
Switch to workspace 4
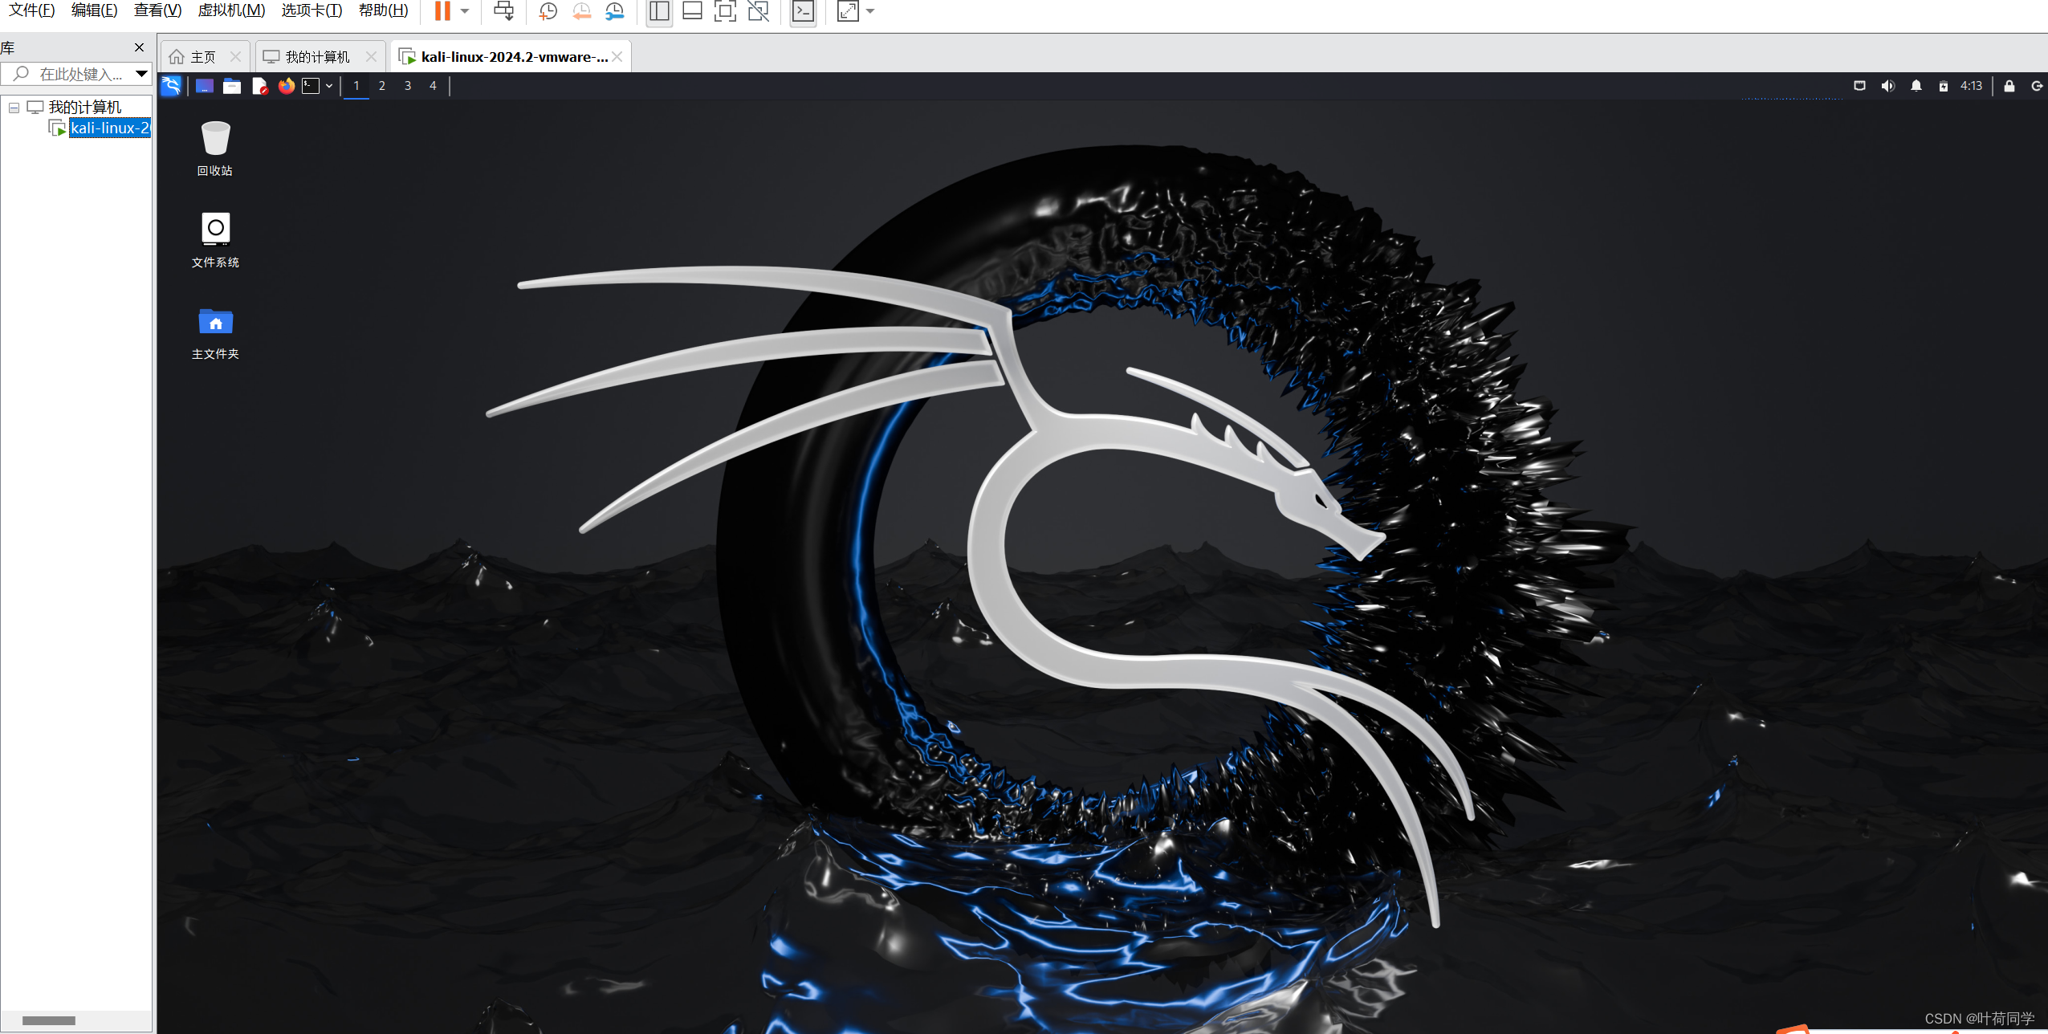(x=433, y=86)
